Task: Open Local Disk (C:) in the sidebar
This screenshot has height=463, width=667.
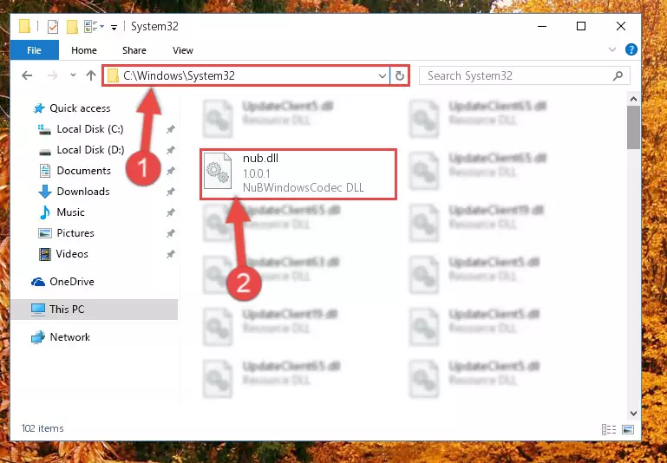Action: 90,129
